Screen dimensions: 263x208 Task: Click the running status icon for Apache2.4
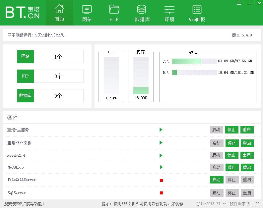click(161, 156)
